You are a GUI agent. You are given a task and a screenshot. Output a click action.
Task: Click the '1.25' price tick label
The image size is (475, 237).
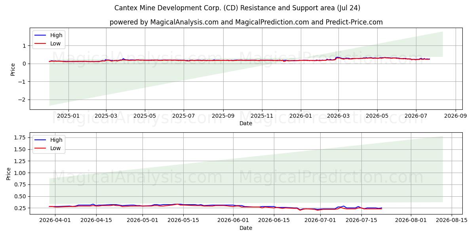tap(21, 161)
